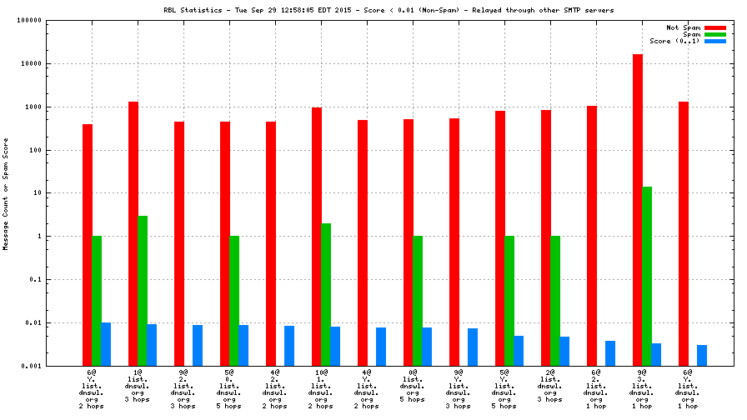This screenshot has width=747, height=420.
Task: Click the leftmost green Spam bar
Action: point(97,300)
